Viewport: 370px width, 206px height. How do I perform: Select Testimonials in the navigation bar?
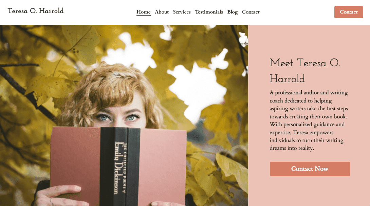click(x=209, y=12)
